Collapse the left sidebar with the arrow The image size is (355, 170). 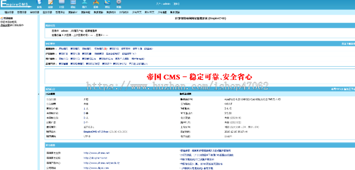click(x=39, y=94)
